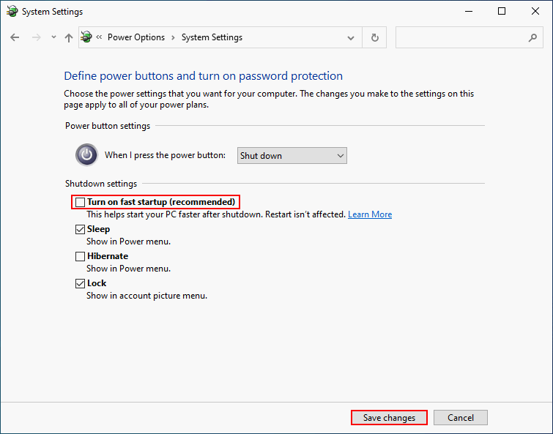Click the System Settings title bar icon
This screenshot has height=434, width=553.
click(12, 12)
